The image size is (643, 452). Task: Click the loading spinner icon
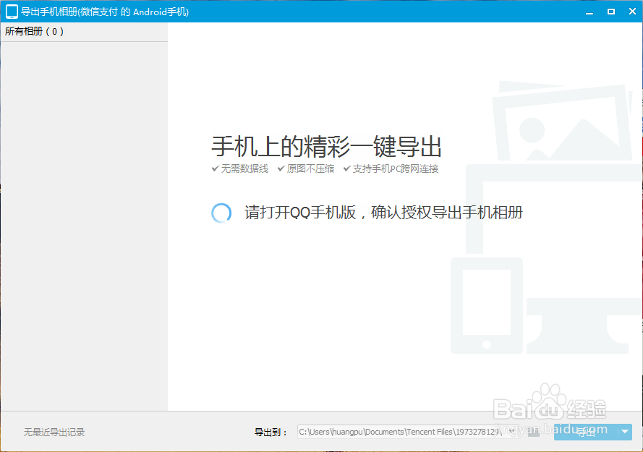[x=221, y=213]
